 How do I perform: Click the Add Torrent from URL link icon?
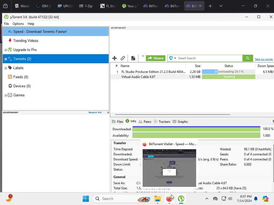(x=123, y=58)
